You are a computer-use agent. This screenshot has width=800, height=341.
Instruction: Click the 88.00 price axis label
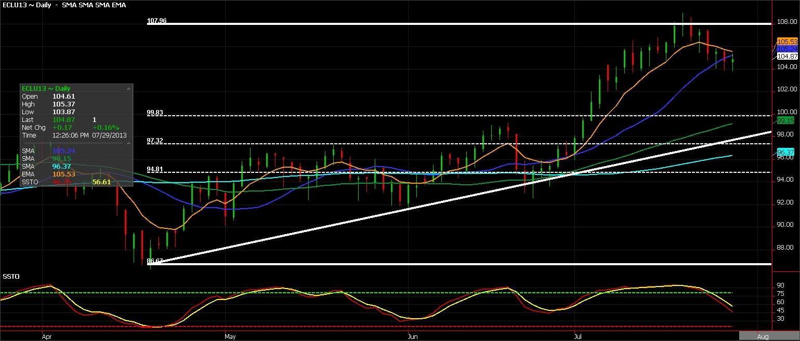(785, 248)
